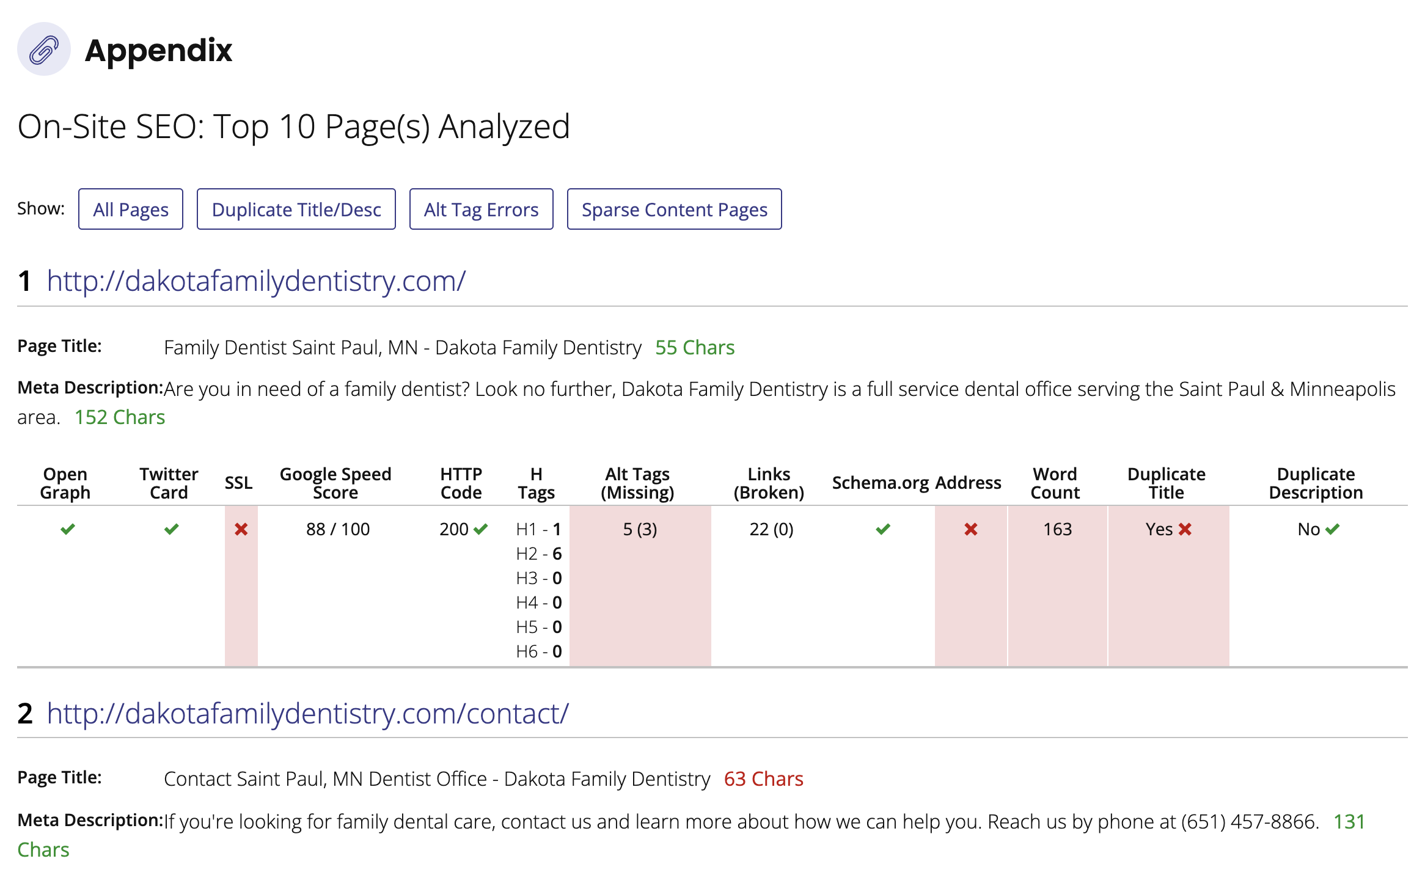Click the Twitter Card column header

169,483
